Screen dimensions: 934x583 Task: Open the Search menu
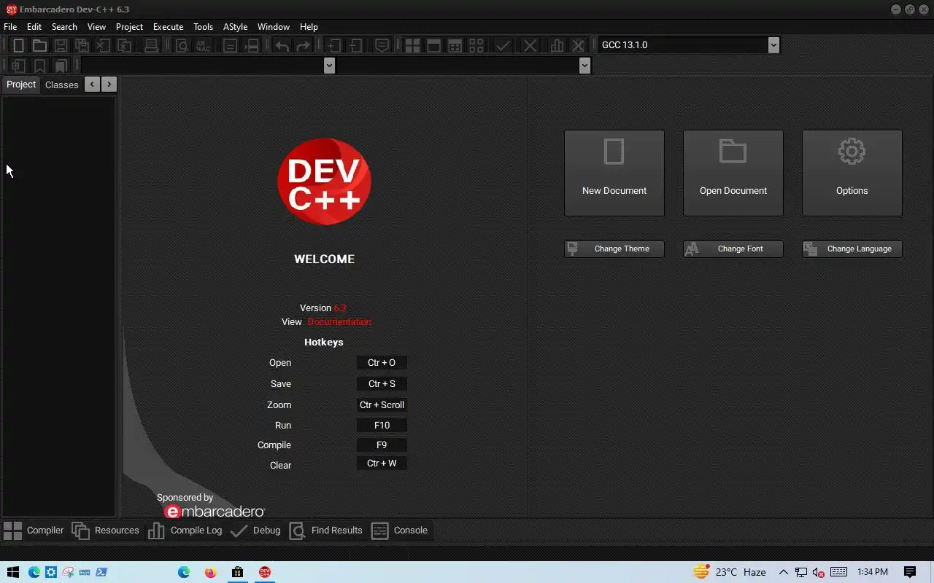pos(64,27)
